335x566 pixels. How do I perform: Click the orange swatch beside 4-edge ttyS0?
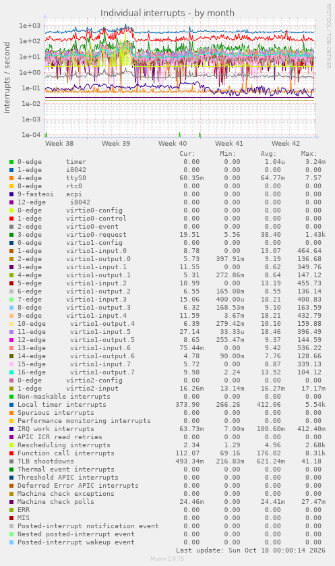[x=11, y=178]
